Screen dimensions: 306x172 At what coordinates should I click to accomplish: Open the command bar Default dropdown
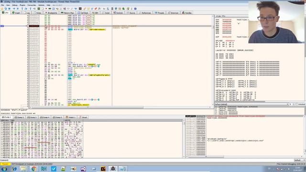(299, 160)
